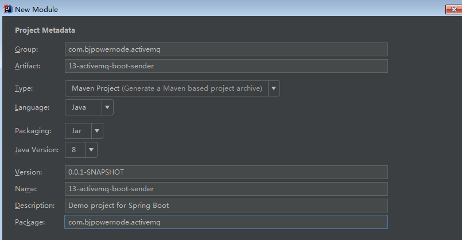The height and width of the screenshot is (240, 462).
Task: Select the Maven Project type combo box
Action: (x=166, y=88)
